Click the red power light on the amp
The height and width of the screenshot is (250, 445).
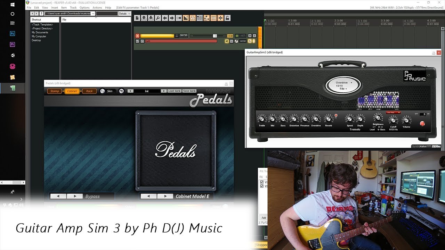(x=422, y=124)
